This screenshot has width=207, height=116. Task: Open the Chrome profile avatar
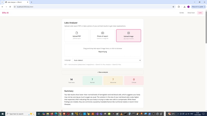[x=189, y=7]
